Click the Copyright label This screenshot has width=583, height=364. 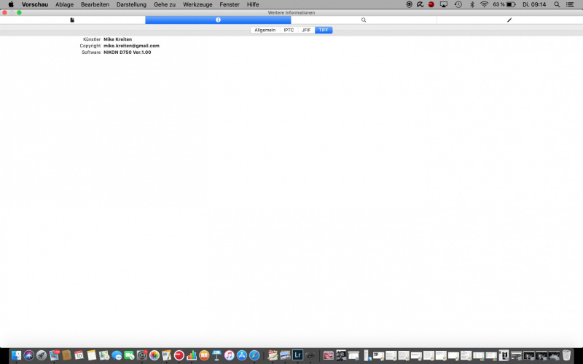(x=90, y=46)
